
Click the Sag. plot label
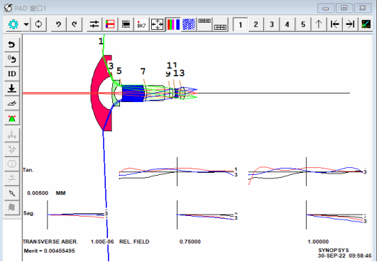coord(28,213)
